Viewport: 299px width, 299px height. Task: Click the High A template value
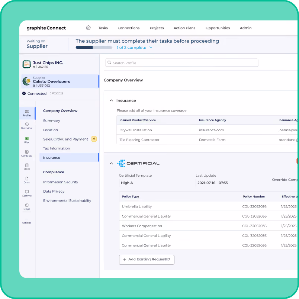tap(127, 183)
